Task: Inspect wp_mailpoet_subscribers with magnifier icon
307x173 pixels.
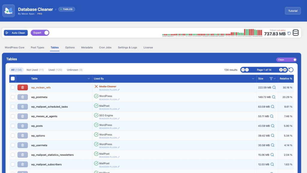Action: [x=272, y=164]
